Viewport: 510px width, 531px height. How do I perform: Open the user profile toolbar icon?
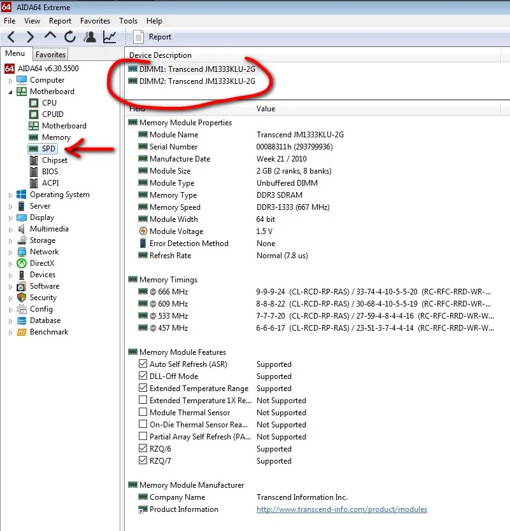(90, 37)
